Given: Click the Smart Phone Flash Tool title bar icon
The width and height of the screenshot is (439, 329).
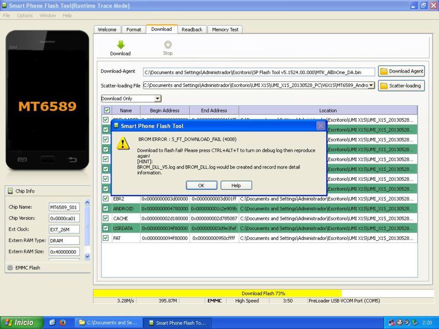Looking at the screenshot, I should coord(4,5).
